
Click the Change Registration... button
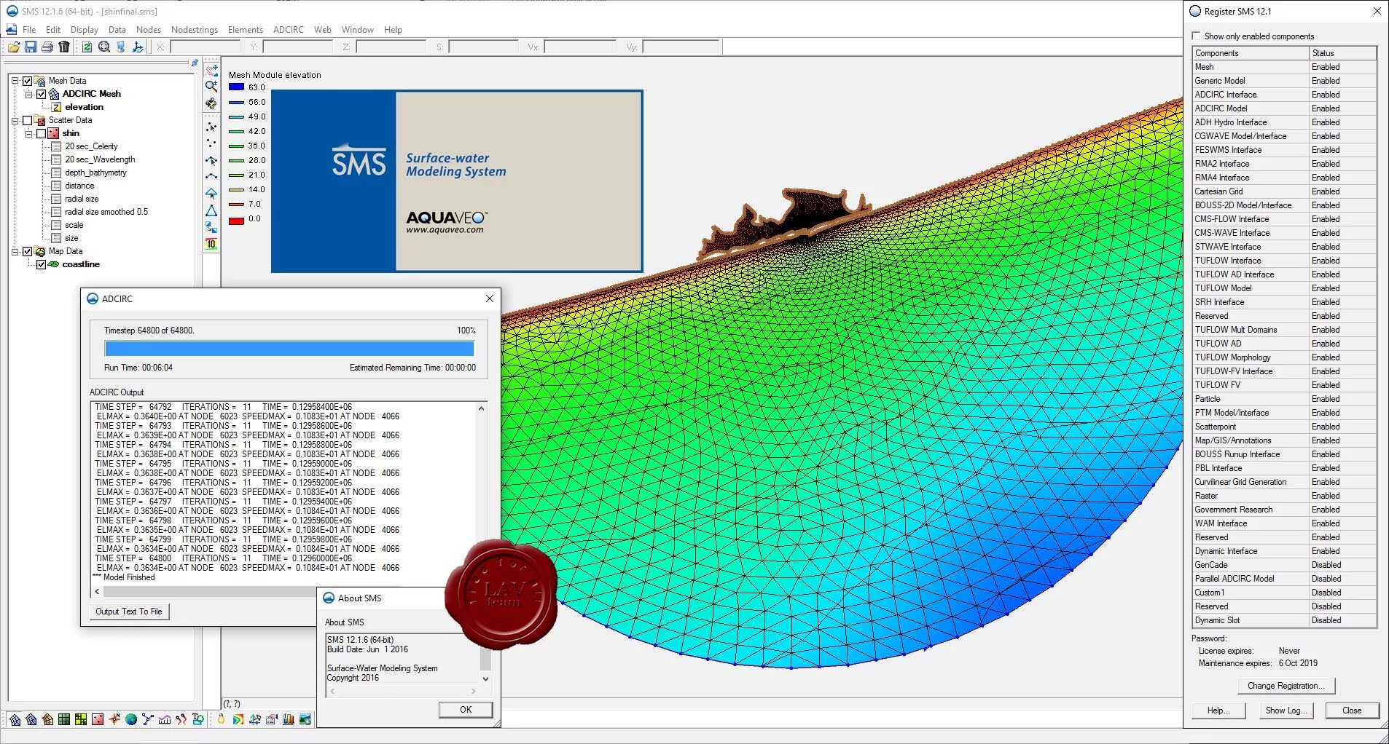coord(1286,686)
